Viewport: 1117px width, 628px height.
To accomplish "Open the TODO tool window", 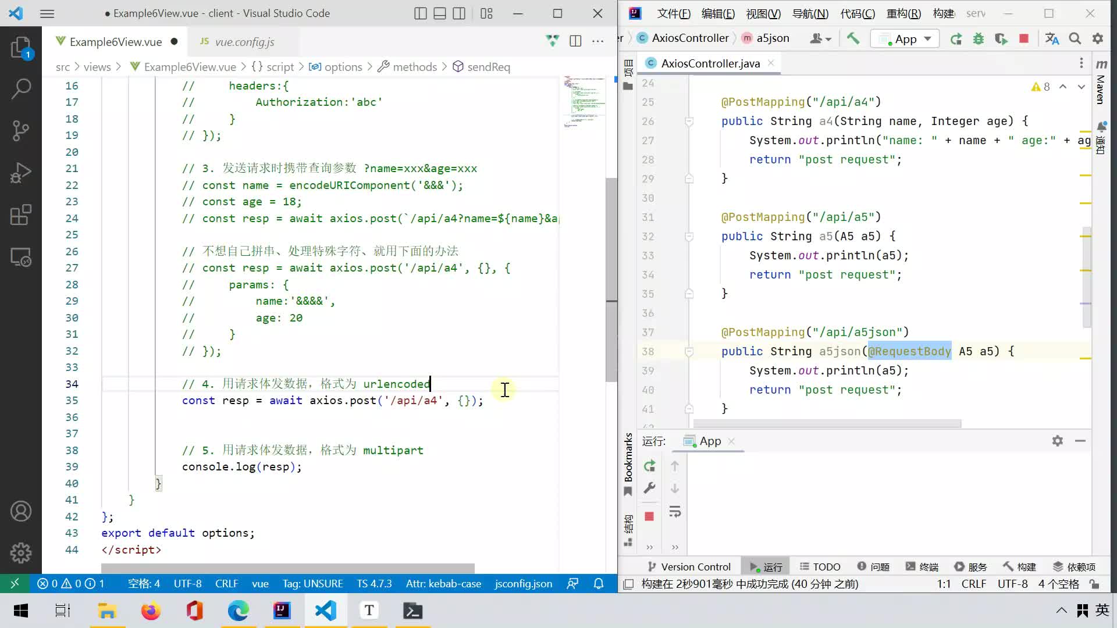I will click(820, 567).
